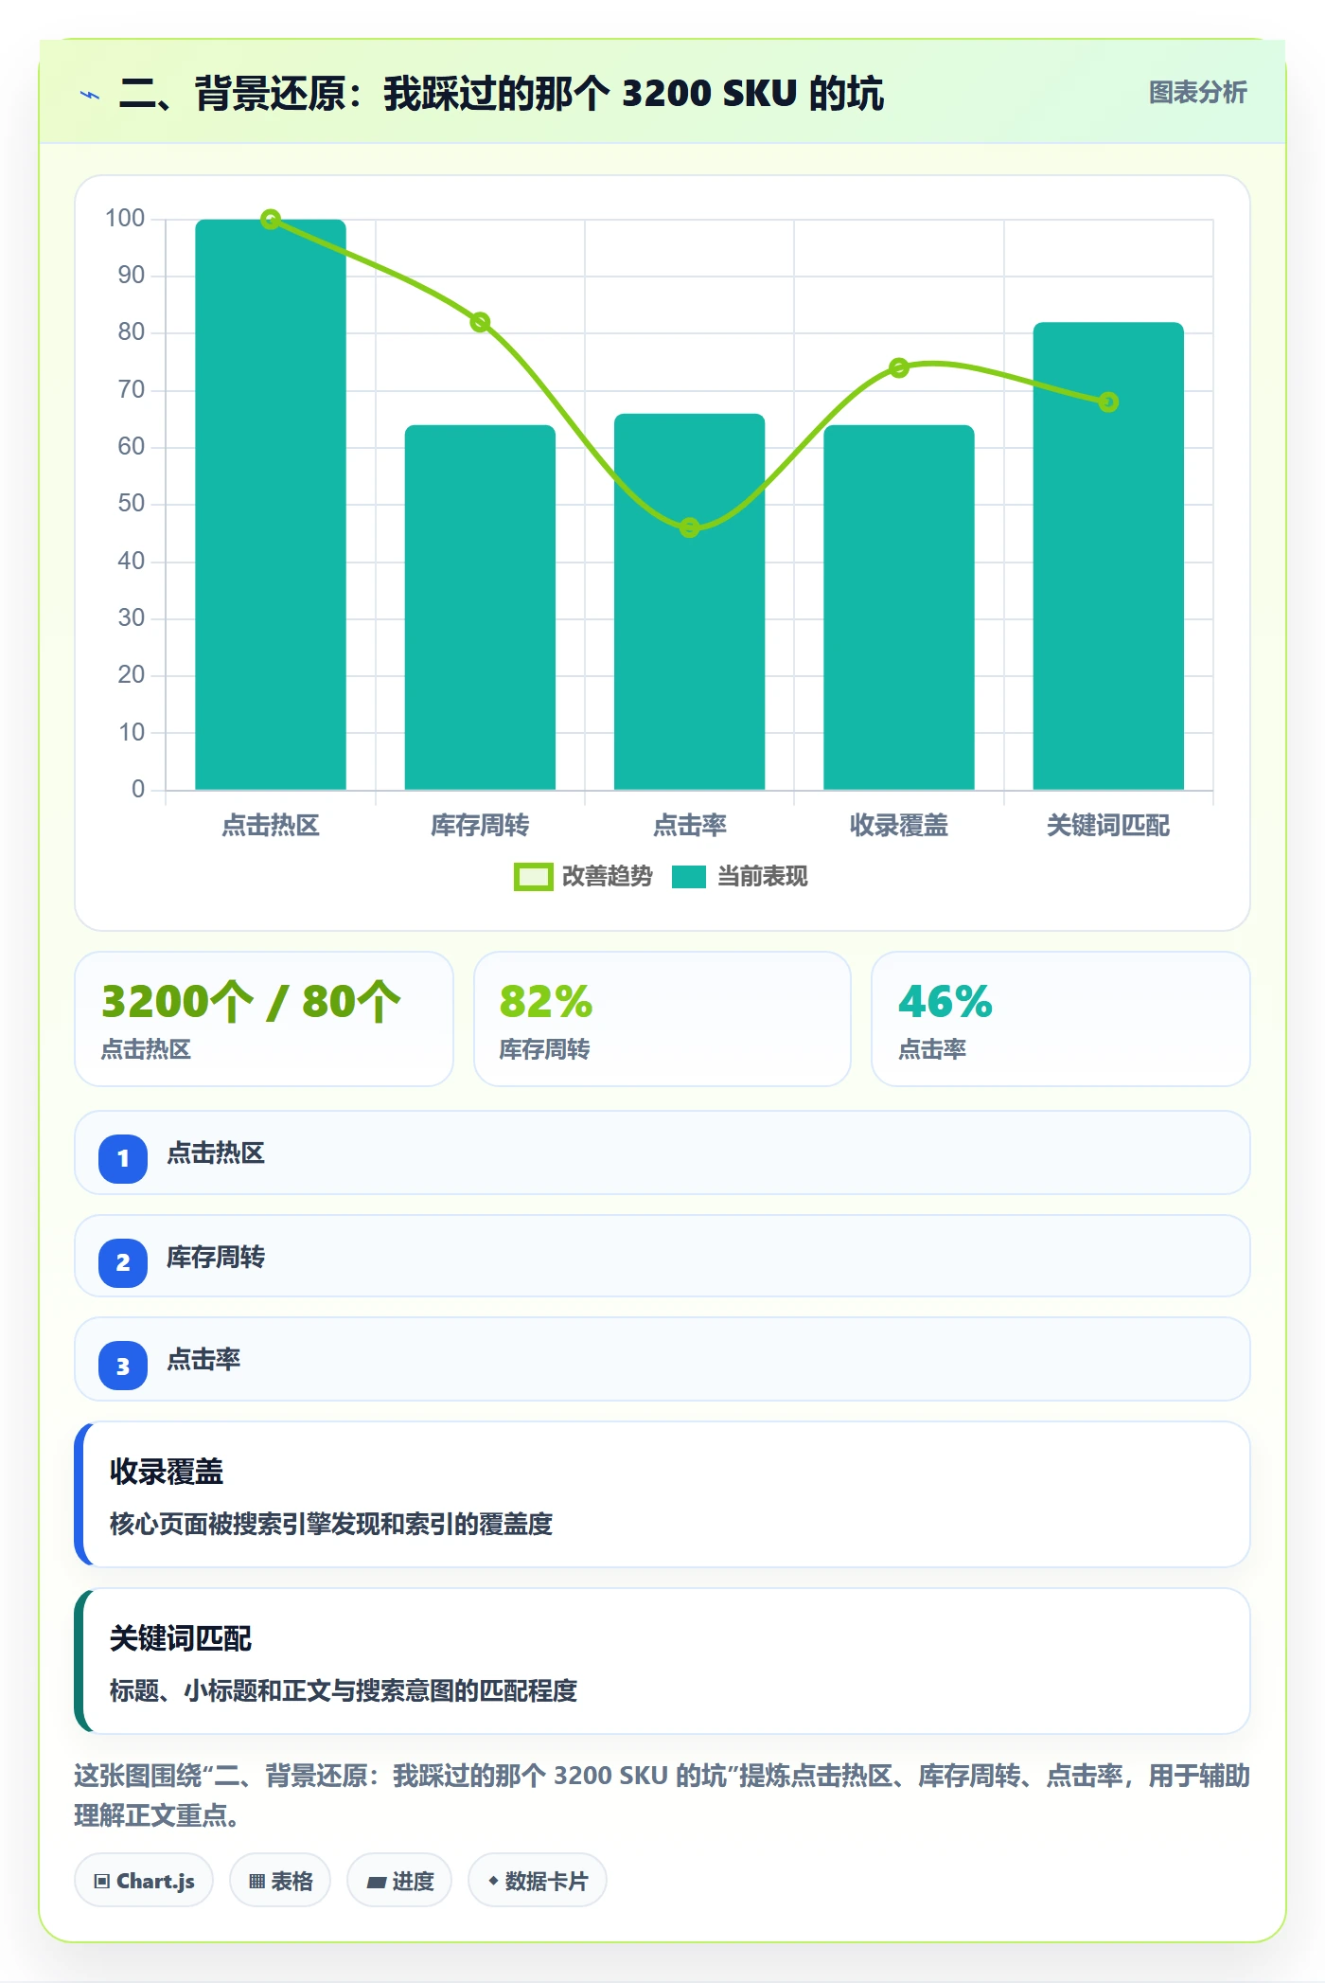Click the 库存周转 bar in chart
Viewport: 1325px width, 1983px height.
(x=480, y=607)
